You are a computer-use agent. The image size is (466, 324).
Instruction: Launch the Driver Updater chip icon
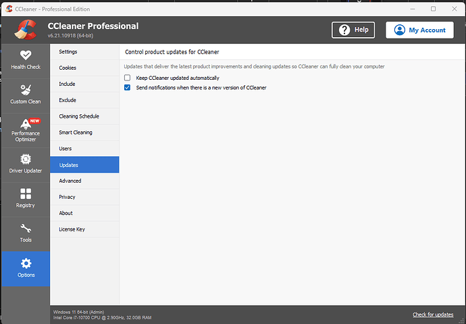coord(25,160)
